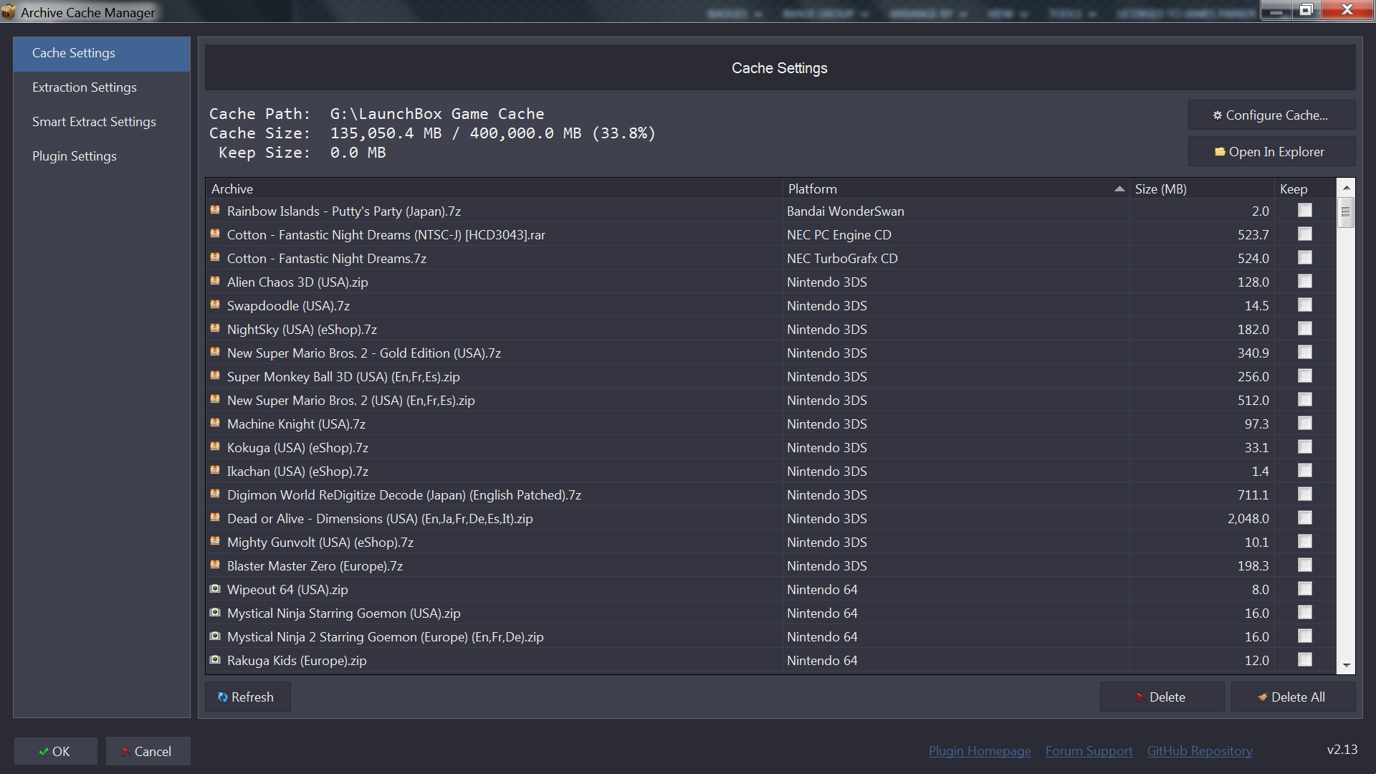Screen dimensions: 1376x774
Task: Click the Configure Cache button
Action: [x=1271, y=115]
